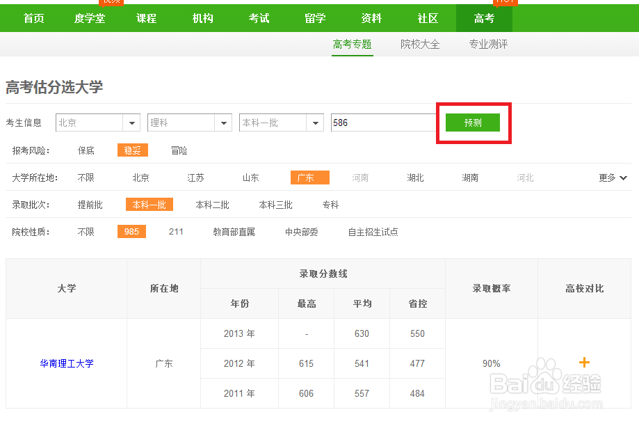Choose highlighted 本科一批 admission batch filter

click(149, 205)
